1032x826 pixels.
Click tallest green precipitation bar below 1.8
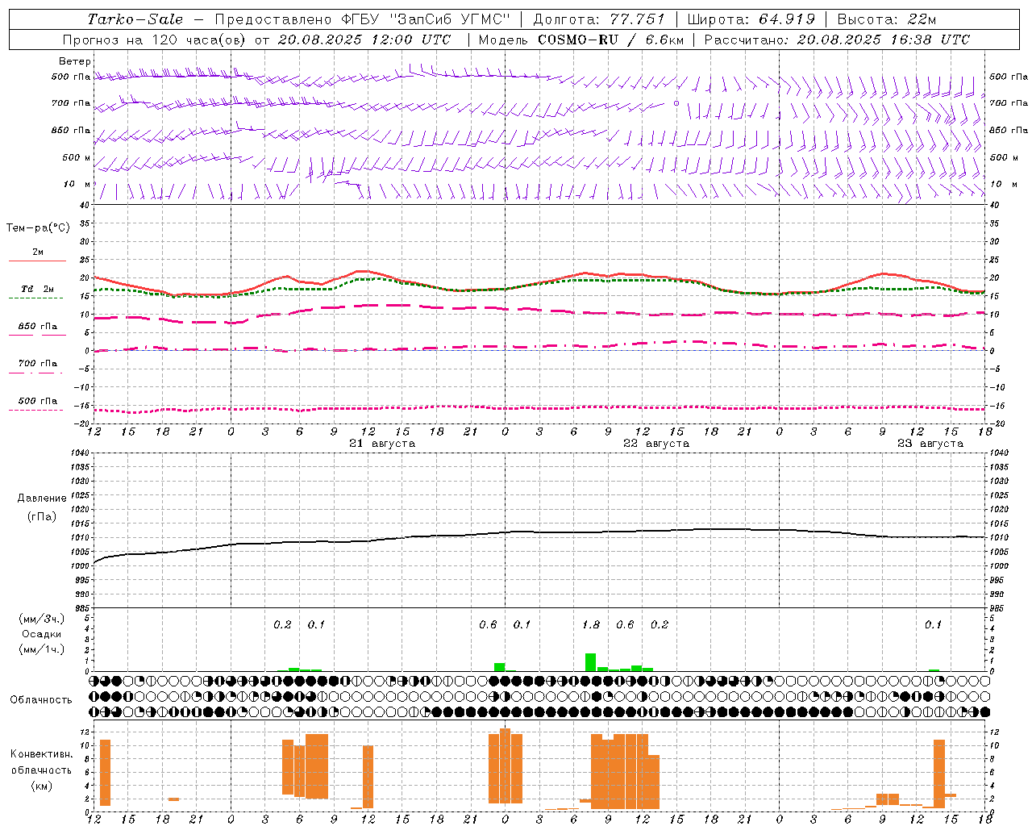coord(591,662)
